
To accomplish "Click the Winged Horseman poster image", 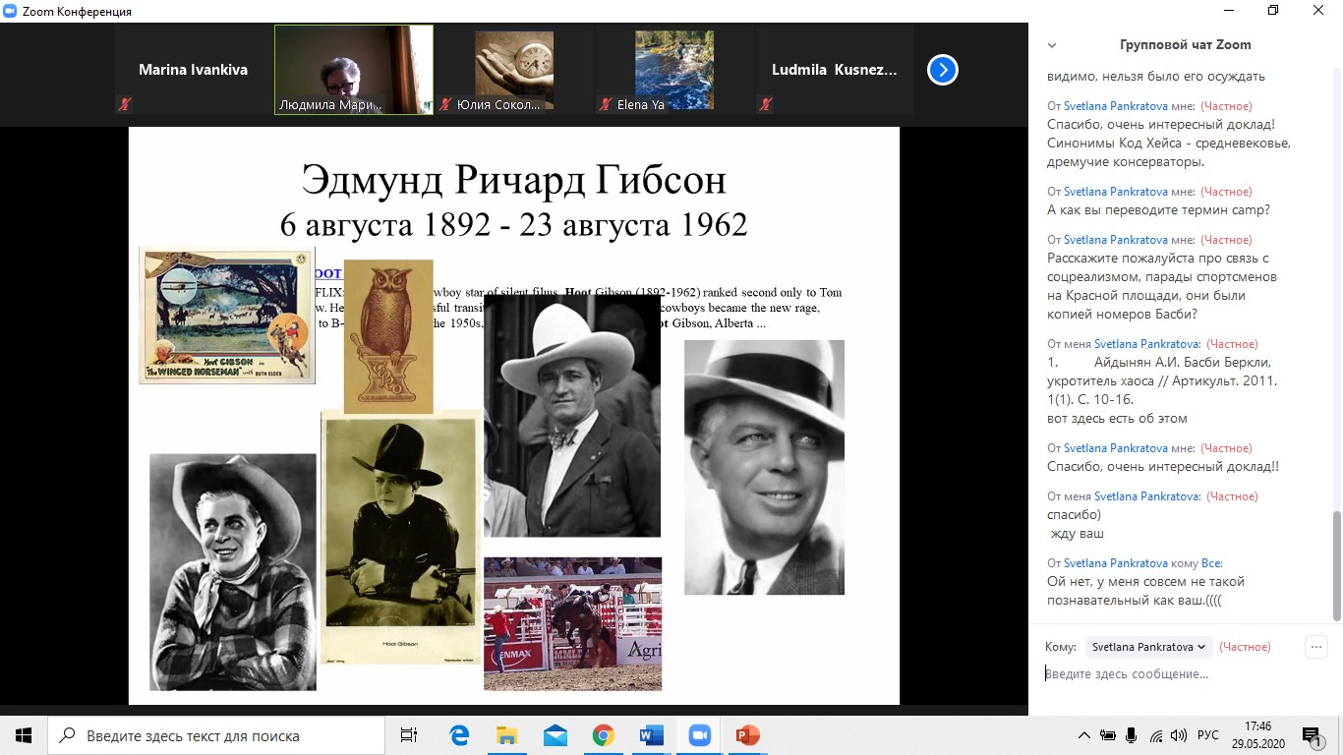I will coord(227,315).
